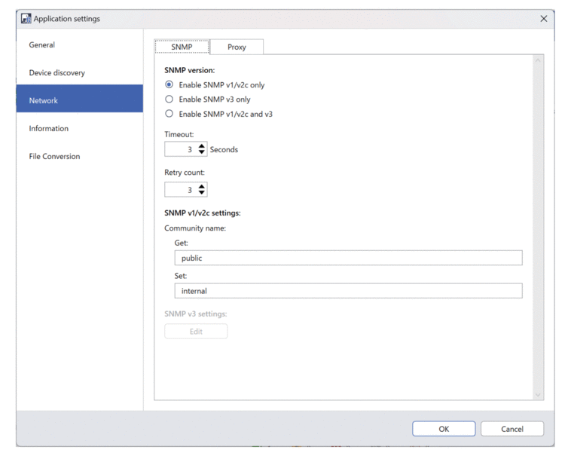
Task: Select Enable SNMP v3 only option
Action: pos(169,99)
